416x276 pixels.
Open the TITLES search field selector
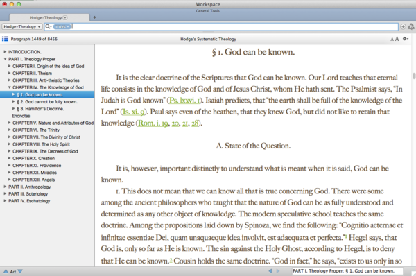coord(62,26)
